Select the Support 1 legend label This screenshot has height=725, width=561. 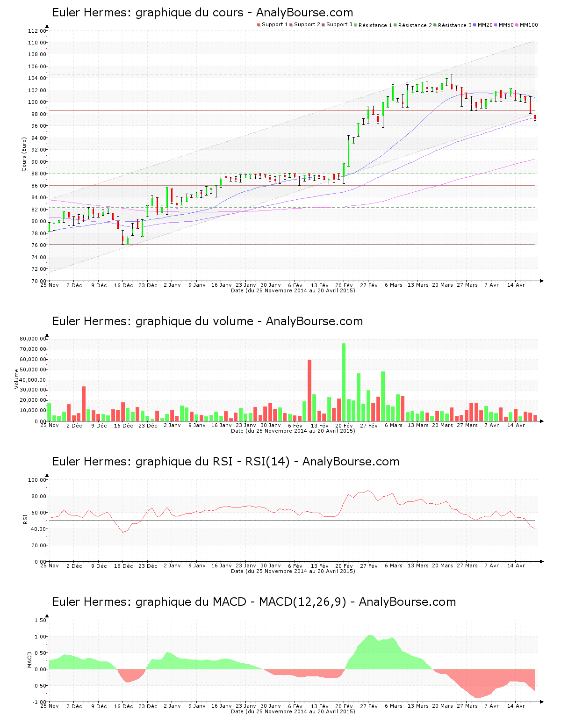[275, 24]
